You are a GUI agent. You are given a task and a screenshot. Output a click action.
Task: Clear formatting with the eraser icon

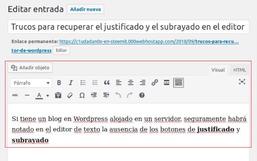[70, 95]
